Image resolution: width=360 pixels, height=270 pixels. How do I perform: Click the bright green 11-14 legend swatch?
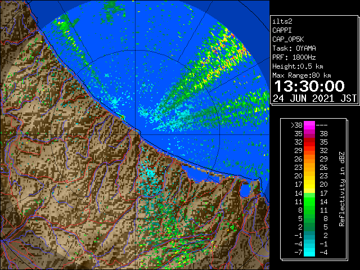309,201
